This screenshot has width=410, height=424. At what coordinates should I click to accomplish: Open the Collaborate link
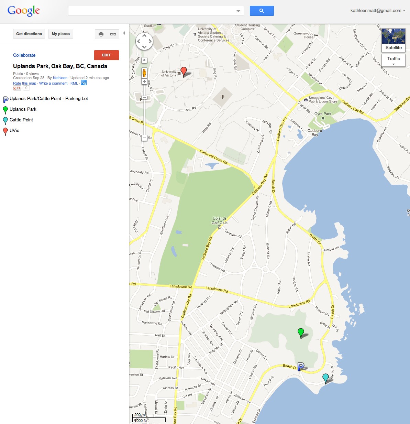[24, 55]
